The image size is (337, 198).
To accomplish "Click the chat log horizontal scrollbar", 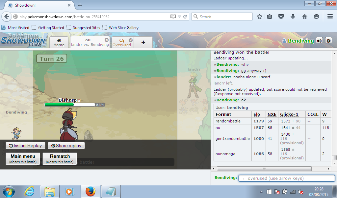I will click(264, 169).
